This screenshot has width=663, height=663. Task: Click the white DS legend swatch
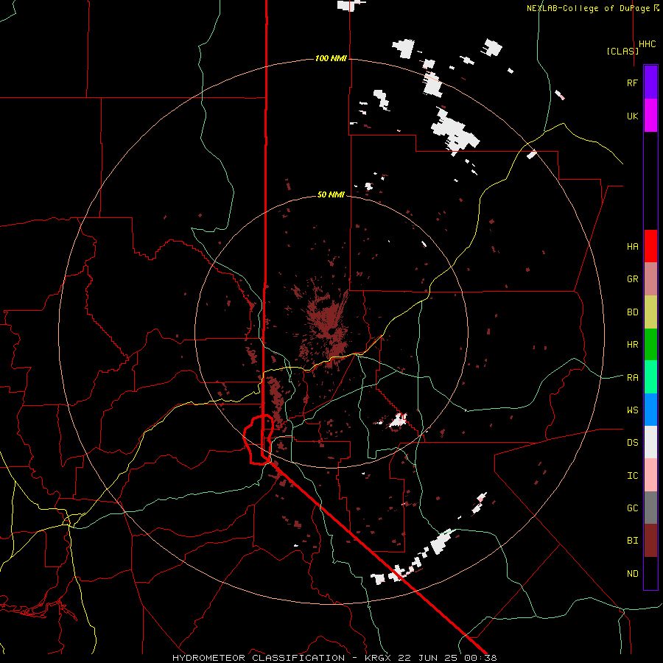pos(650,442)
